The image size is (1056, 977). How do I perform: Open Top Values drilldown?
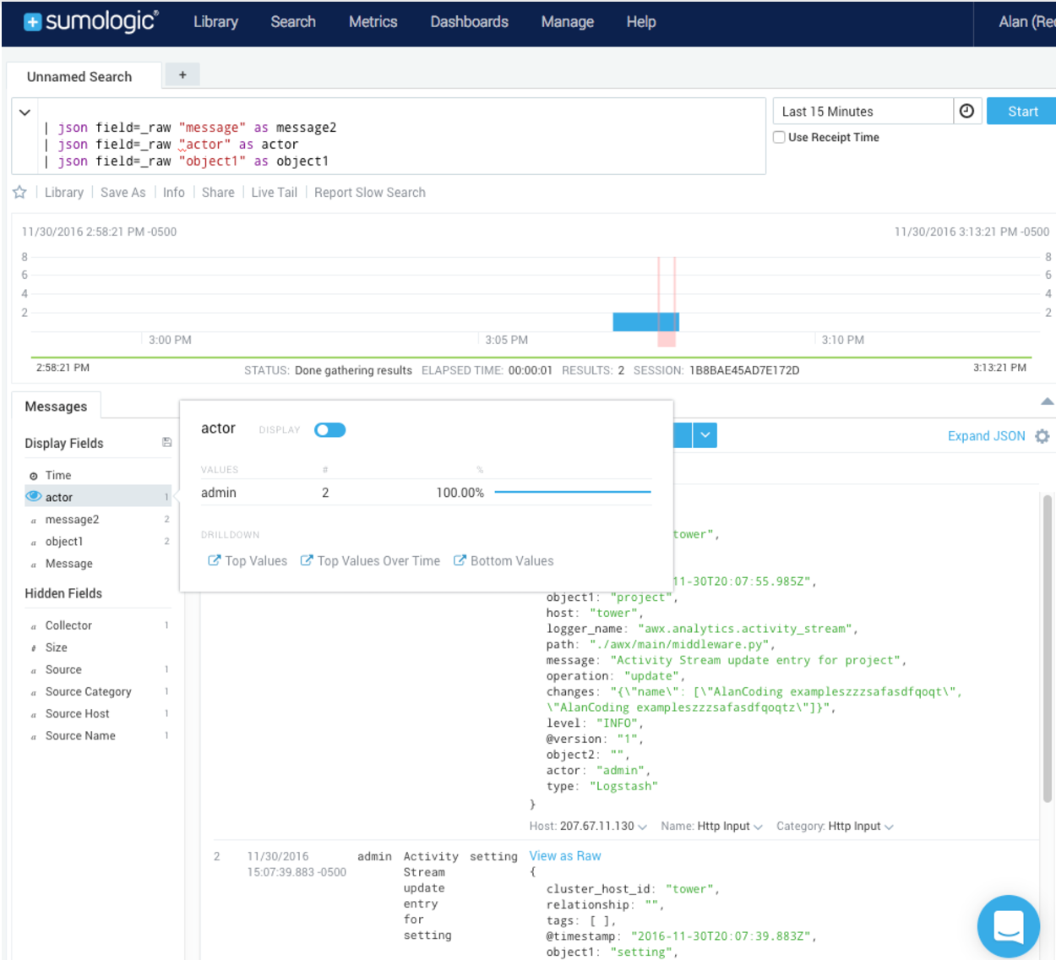pyautogui.click(x=248, y=561)
